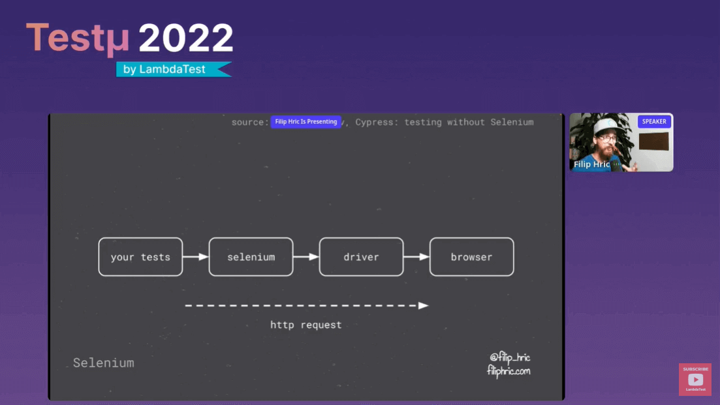This screenshot has width=720, height=405.
Task: Click the "Selenium" slide title
Action: 103,363
